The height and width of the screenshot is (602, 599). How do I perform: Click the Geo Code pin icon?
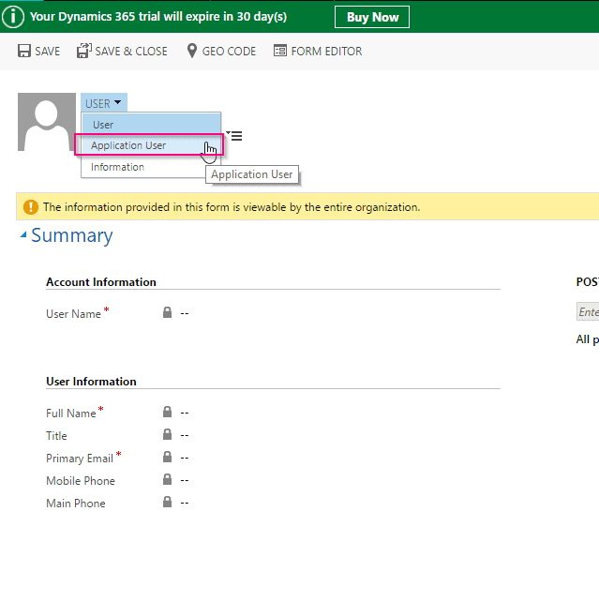pos(192,51)
